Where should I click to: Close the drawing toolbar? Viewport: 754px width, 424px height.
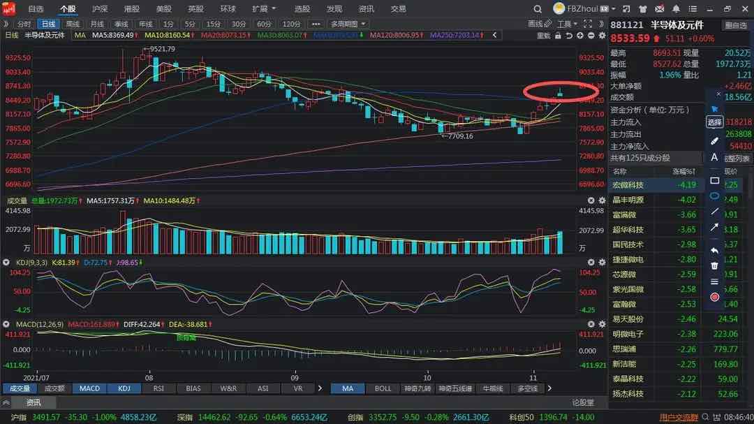[x=718, y=94]
